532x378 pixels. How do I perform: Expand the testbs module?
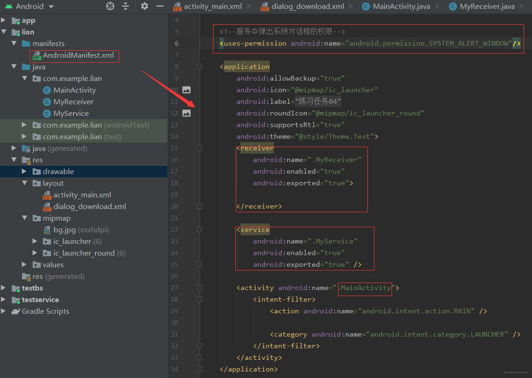click(x=3, y=288)
